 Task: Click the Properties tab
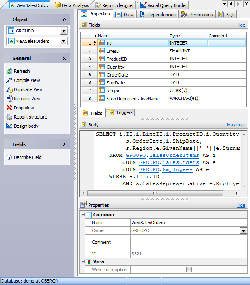[96, 14]
